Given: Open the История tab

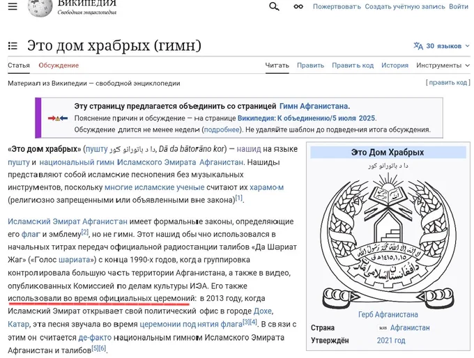Looking at the screenshot, I should click(395, 65).
